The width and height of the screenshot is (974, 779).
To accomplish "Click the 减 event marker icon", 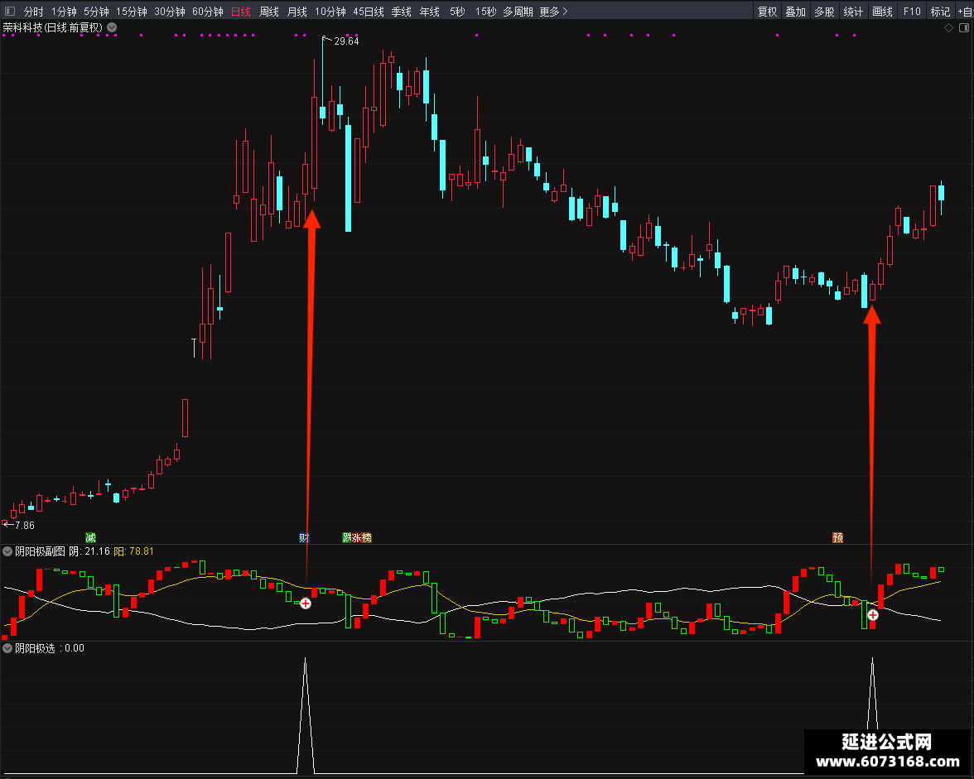I will tap(91, 537).
